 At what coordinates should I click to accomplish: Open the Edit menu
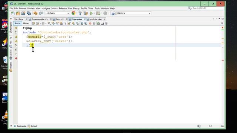point(16,8)
